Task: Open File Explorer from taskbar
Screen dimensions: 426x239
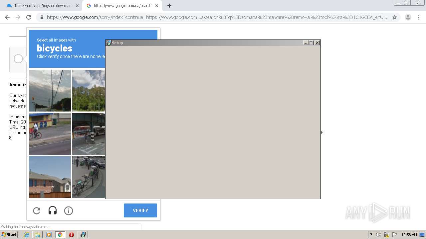Action: pyautogui.click(x=38, y=235)
